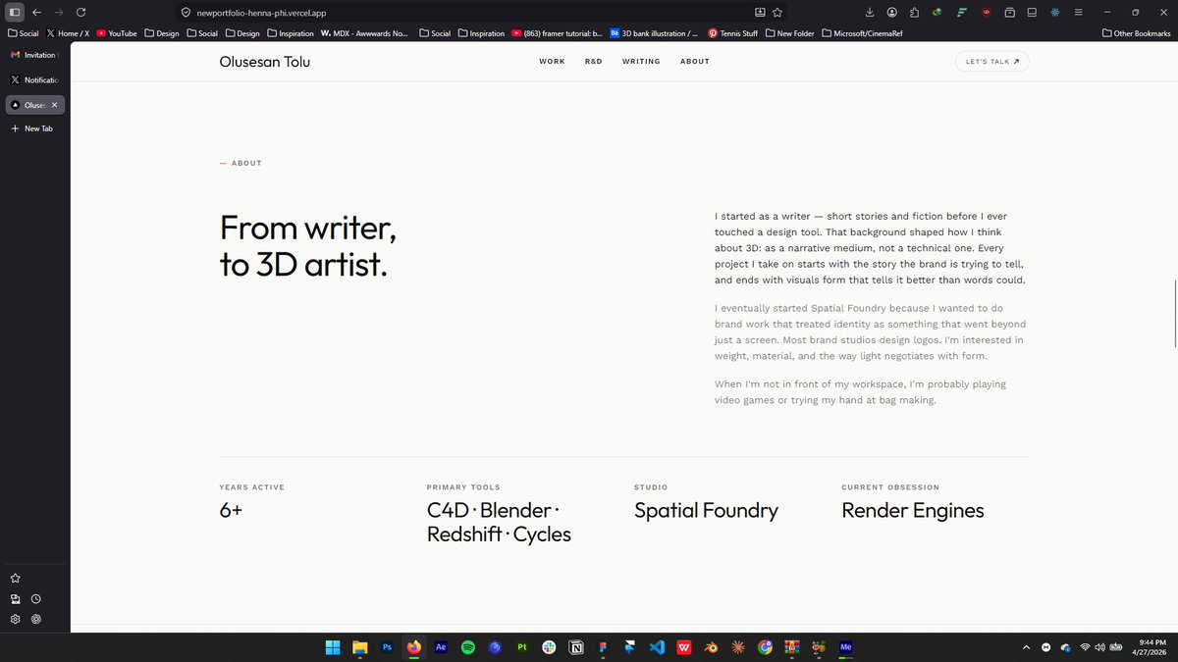
Task: Open Figma from the taskbar
Action: click(x=603, y=647)
